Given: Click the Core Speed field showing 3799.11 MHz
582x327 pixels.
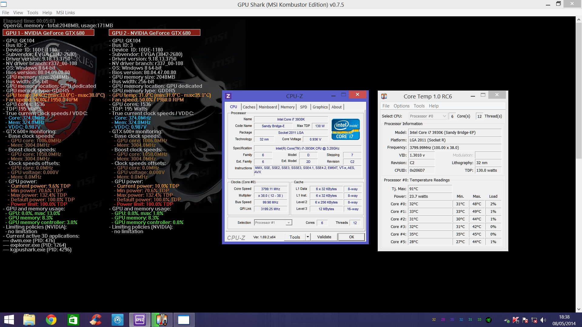Looking at the screenshot, I should [x=271, y=189].
